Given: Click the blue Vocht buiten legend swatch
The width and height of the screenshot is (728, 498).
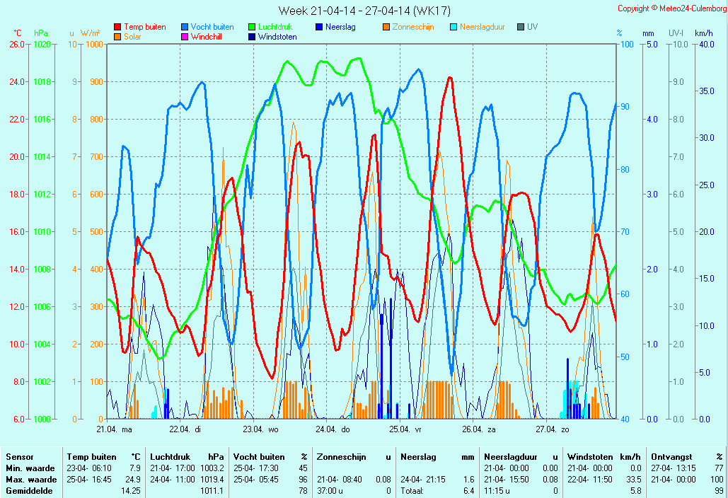Looking at the screenshot, I should pyautogui.click(x=184, y=27).
